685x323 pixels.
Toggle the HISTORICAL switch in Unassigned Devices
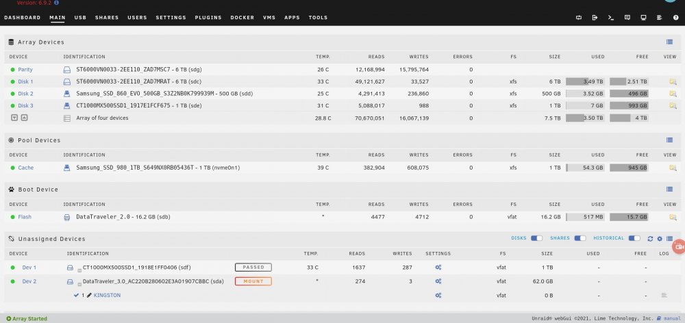tap(634, 238)
